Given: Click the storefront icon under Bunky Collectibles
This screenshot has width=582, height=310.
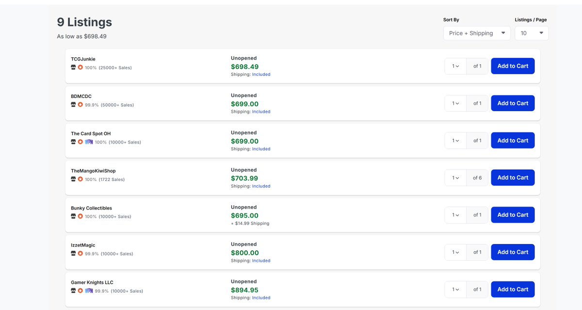Looking at the screenshot, I should pos(73,216).
